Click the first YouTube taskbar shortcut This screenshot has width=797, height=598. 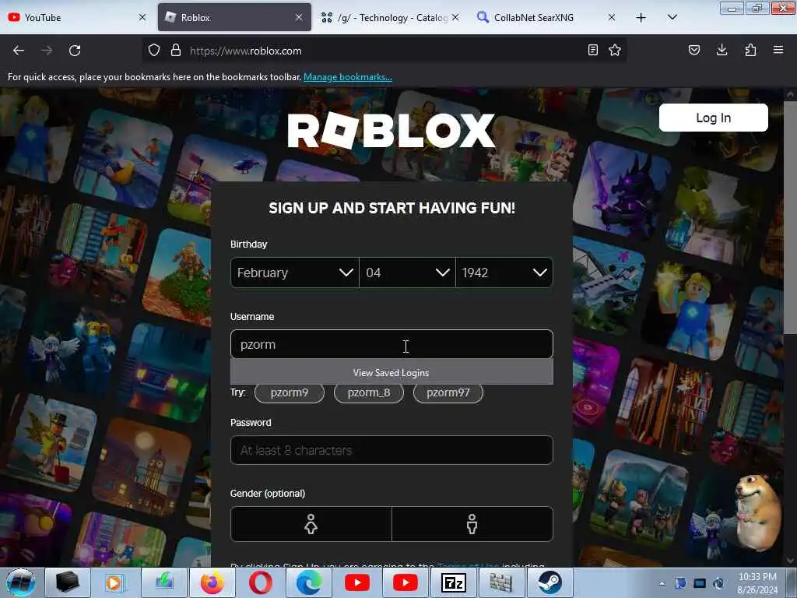pos(356,582)
